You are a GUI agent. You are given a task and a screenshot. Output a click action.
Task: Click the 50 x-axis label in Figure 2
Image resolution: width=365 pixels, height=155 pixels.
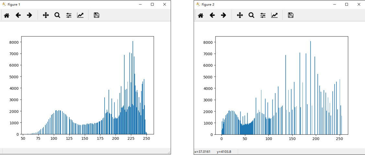tap(245, 139)
